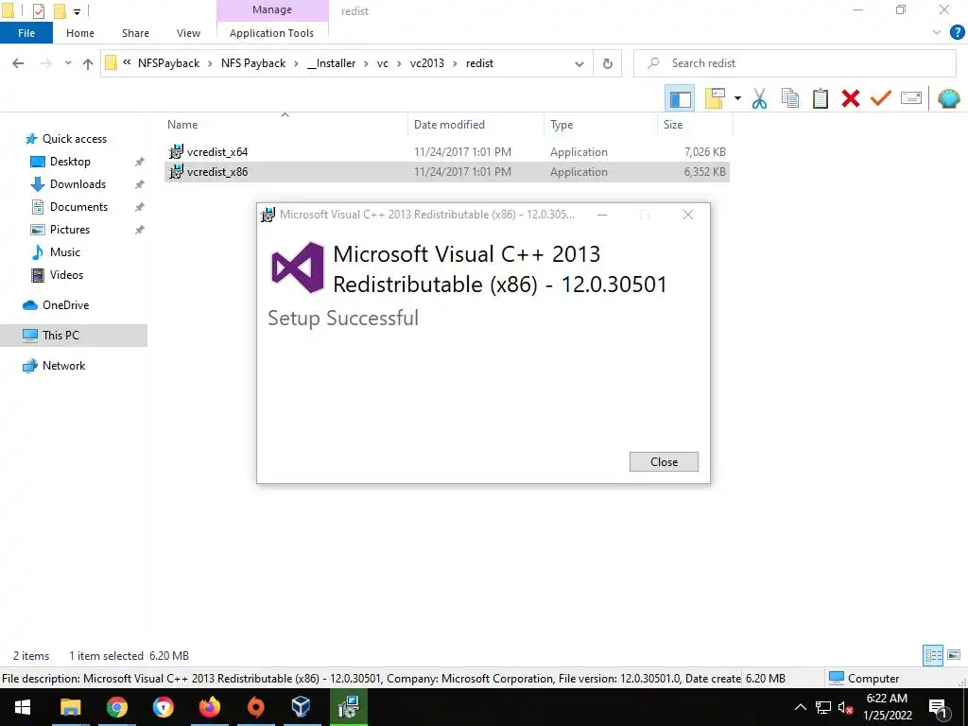968x726 pixels.
Task: Open Origin app from taskbar
Action: [x=255, y=707]
